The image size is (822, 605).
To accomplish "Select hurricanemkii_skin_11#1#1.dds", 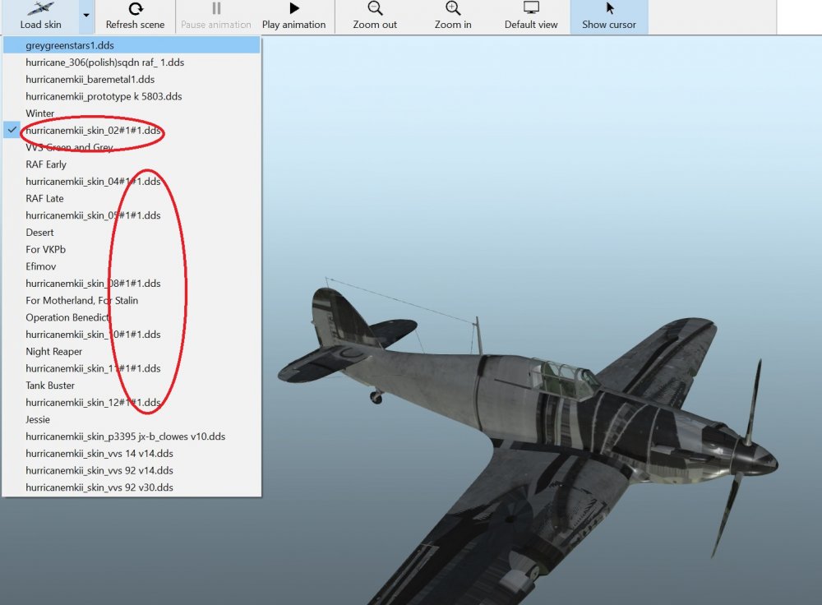I will [x=132, y=368].
